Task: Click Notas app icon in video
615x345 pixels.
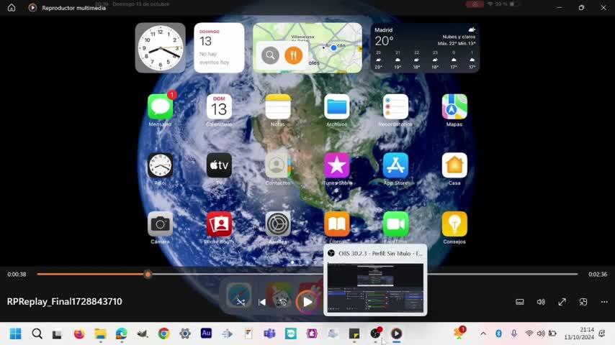Action: tap(278, 106)
